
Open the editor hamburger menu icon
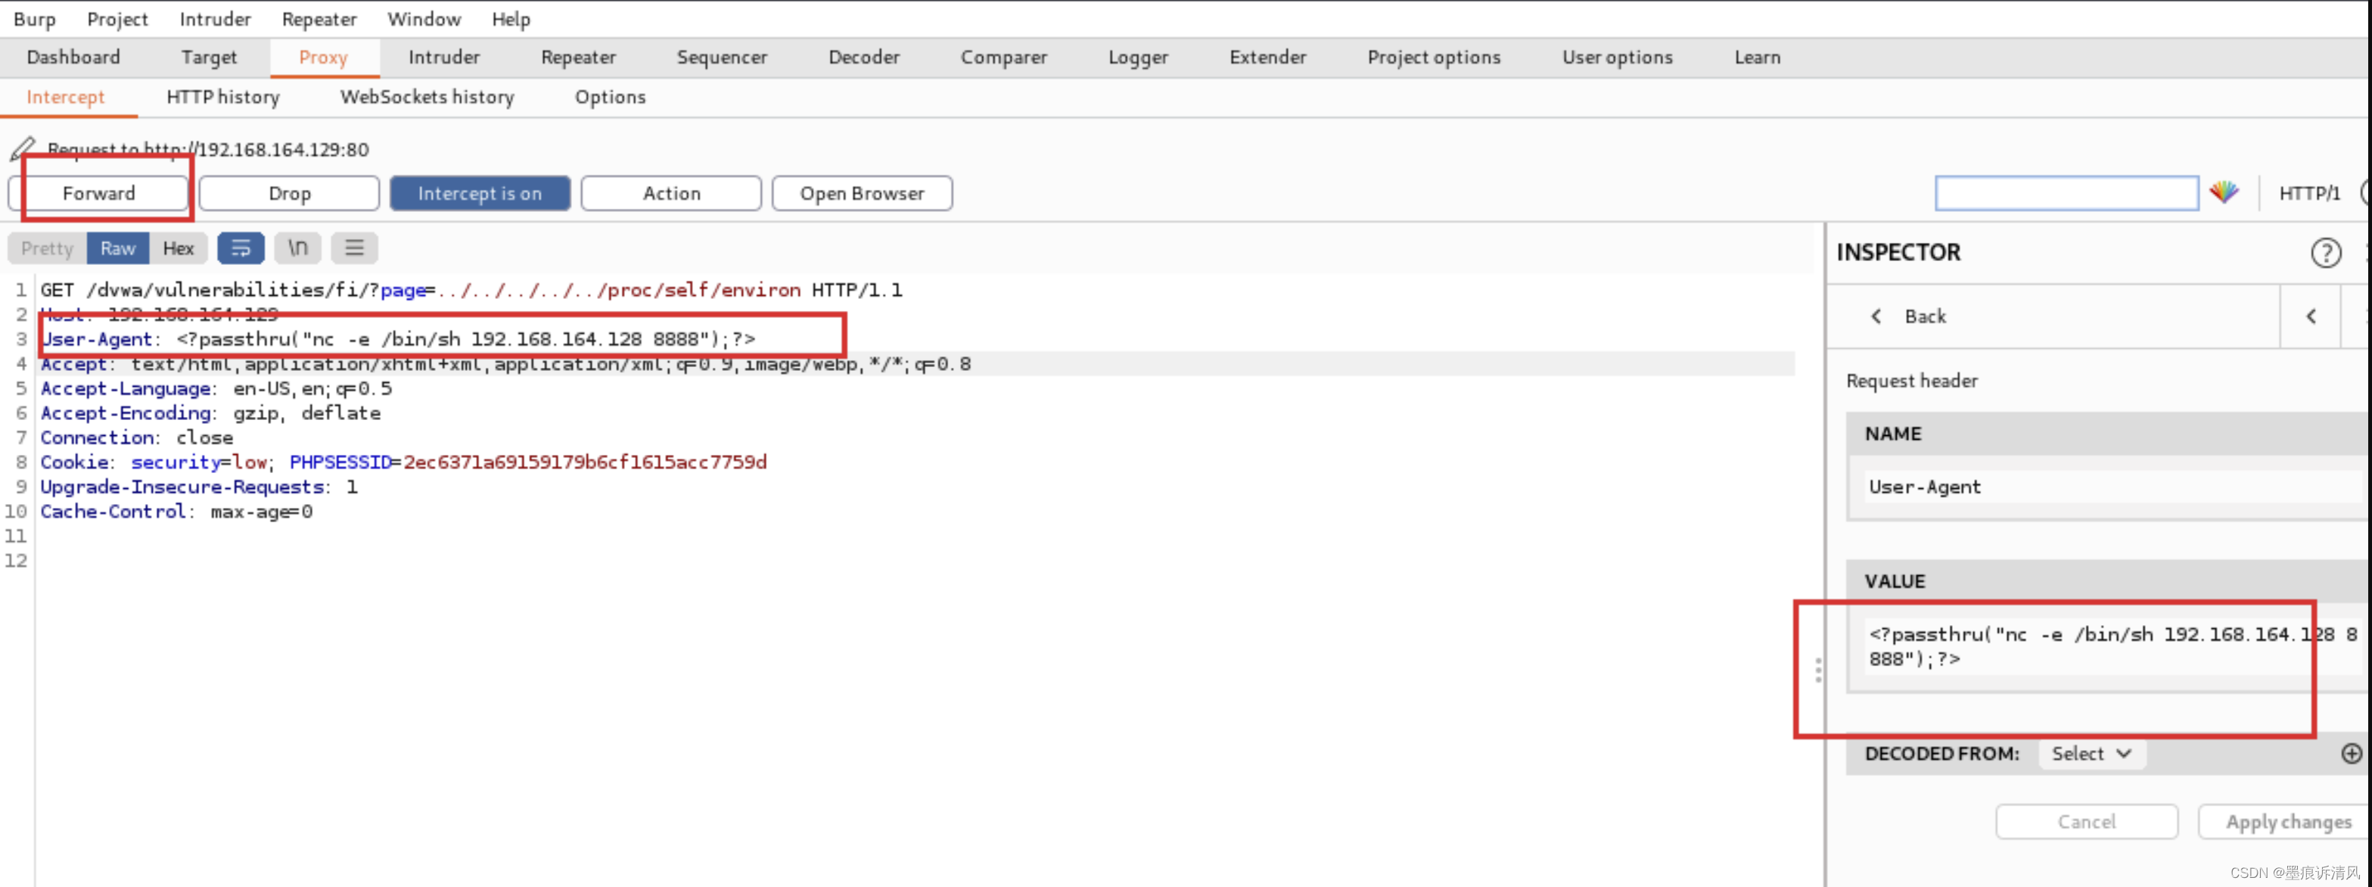click(355, 247)
